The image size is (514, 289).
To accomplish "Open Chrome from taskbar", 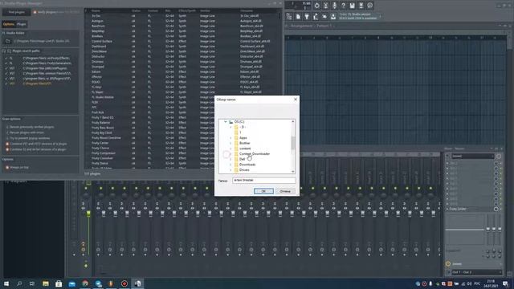I will (x=85, y=283).
